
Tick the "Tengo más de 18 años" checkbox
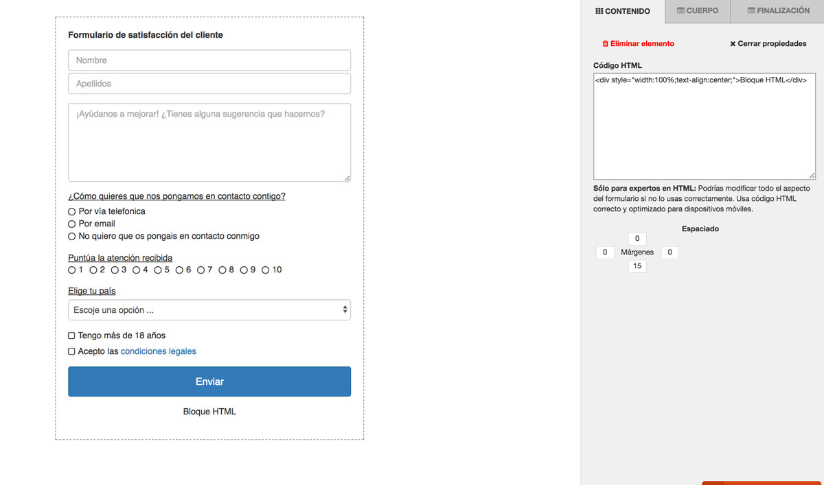(71, 336)
